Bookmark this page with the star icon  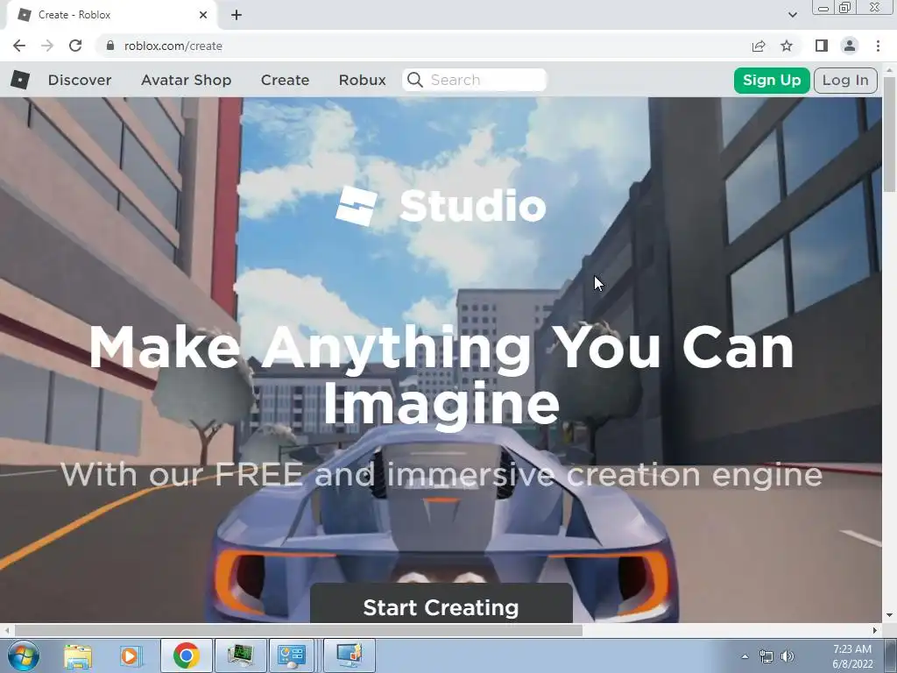point(788,46)
